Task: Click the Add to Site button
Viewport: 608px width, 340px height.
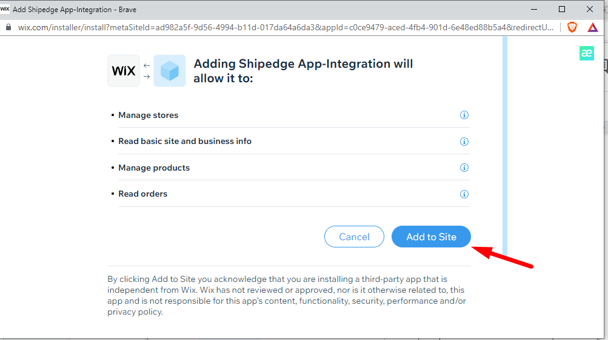Action: [431, 237]
